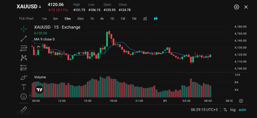Viewport: 257px width, 118px height.
Task: Collapse the indicator legend chevron
Action: coord(38,47)
